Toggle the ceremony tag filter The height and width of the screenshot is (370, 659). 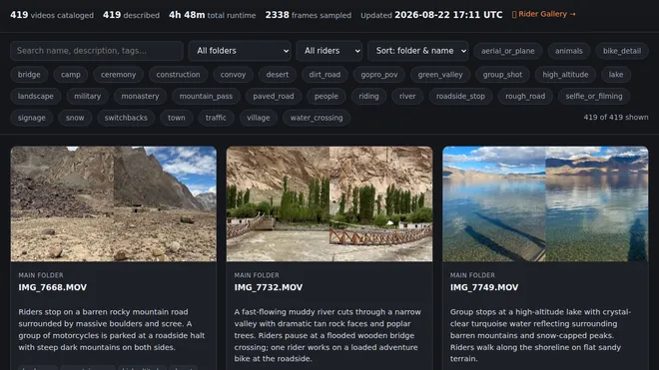pos(118,75)
